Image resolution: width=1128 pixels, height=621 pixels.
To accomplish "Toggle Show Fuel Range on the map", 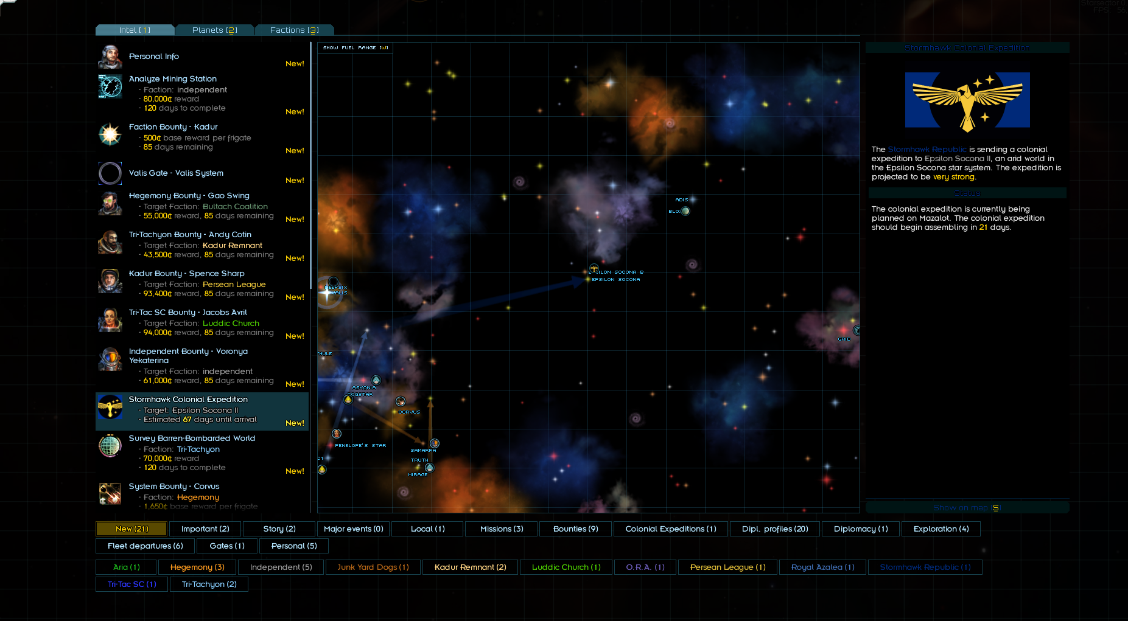I will click(x=356, y=47).
